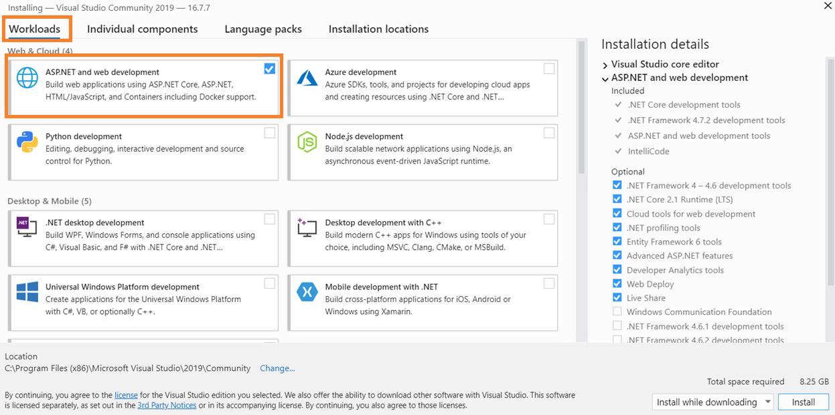
Task: Check the Azure development workload box
Action: [549, 69]
